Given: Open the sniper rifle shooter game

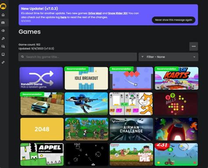Looking at the screenshot, I should 86,104.
